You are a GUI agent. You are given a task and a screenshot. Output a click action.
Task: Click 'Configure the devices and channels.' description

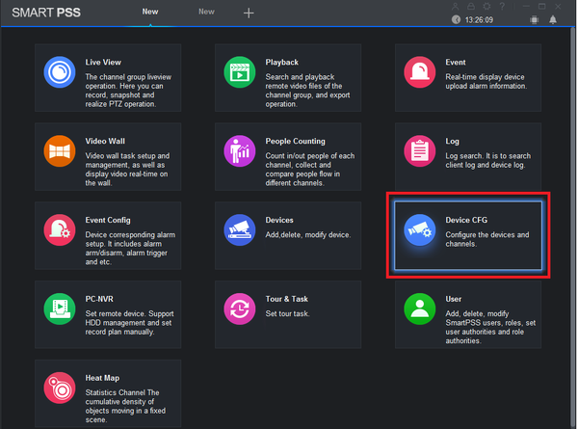click(x=487, y=239)
